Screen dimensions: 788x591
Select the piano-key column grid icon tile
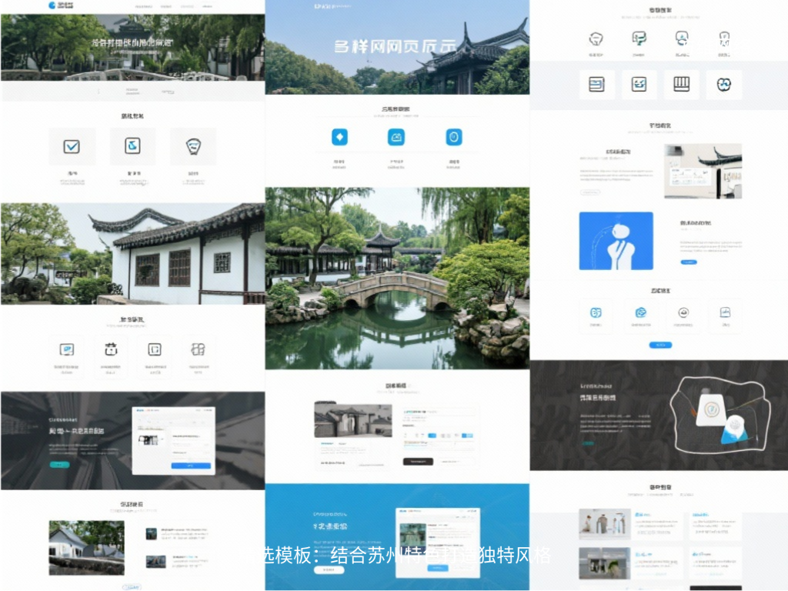pos(681,85)
